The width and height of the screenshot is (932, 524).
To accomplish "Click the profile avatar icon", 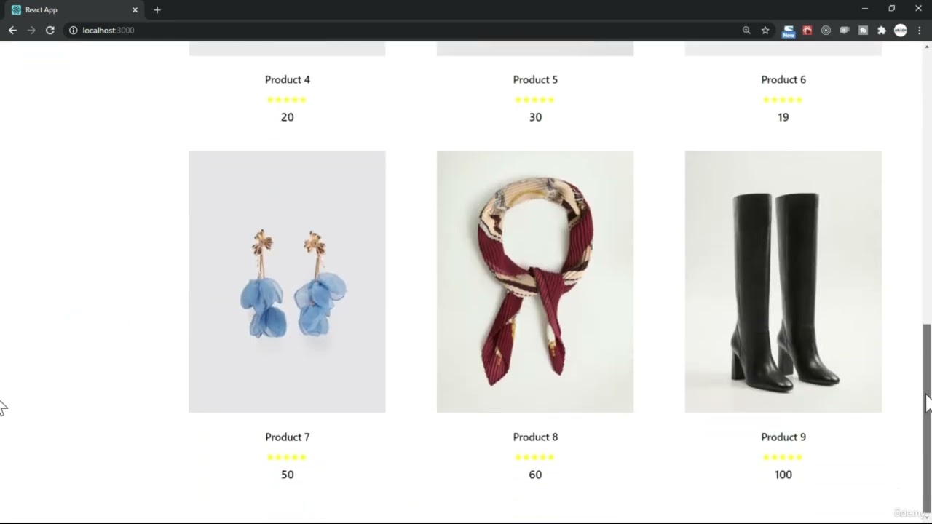I will pyautogui.click(x=901, y=30).
